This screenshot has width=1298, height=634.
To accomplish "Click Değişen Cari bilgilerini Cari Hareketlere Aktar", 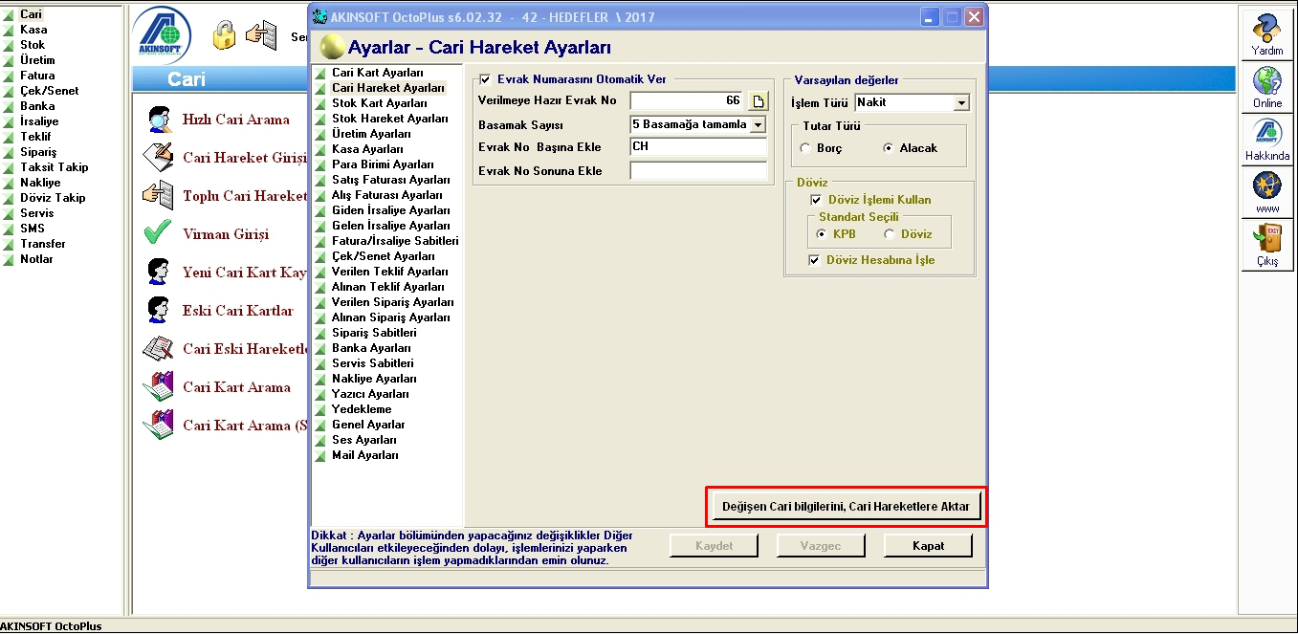I will (846, 507).
